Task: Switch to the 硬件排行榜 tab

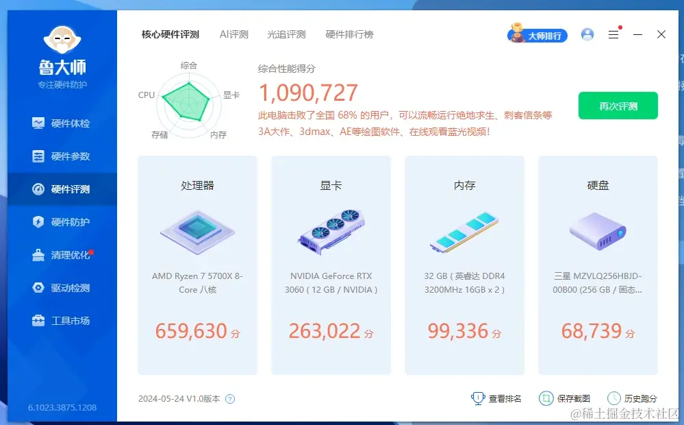Action: point(349,34)
